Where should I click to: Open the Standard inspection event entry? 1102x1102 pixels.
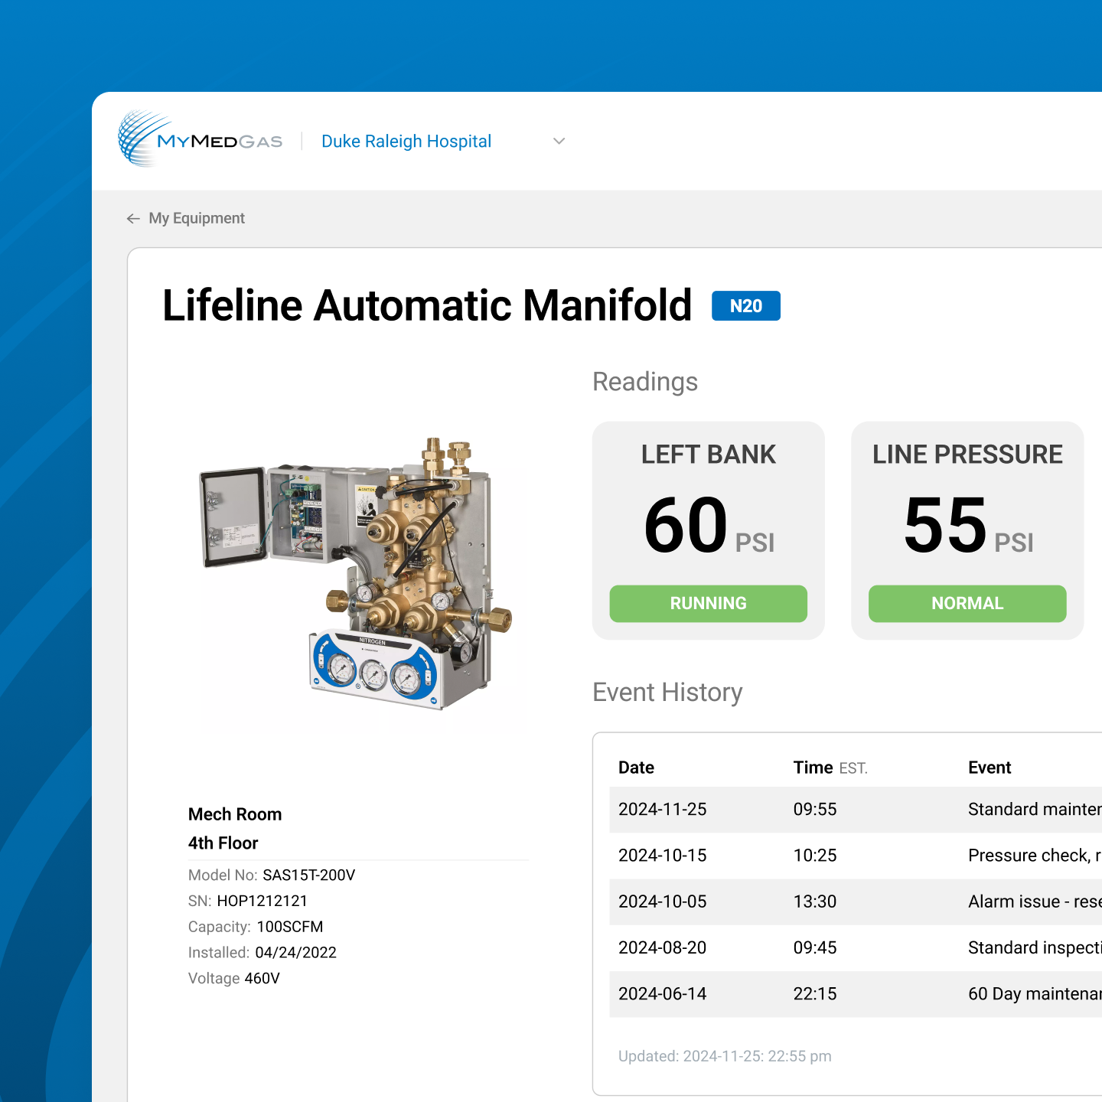pos(1035,947)
